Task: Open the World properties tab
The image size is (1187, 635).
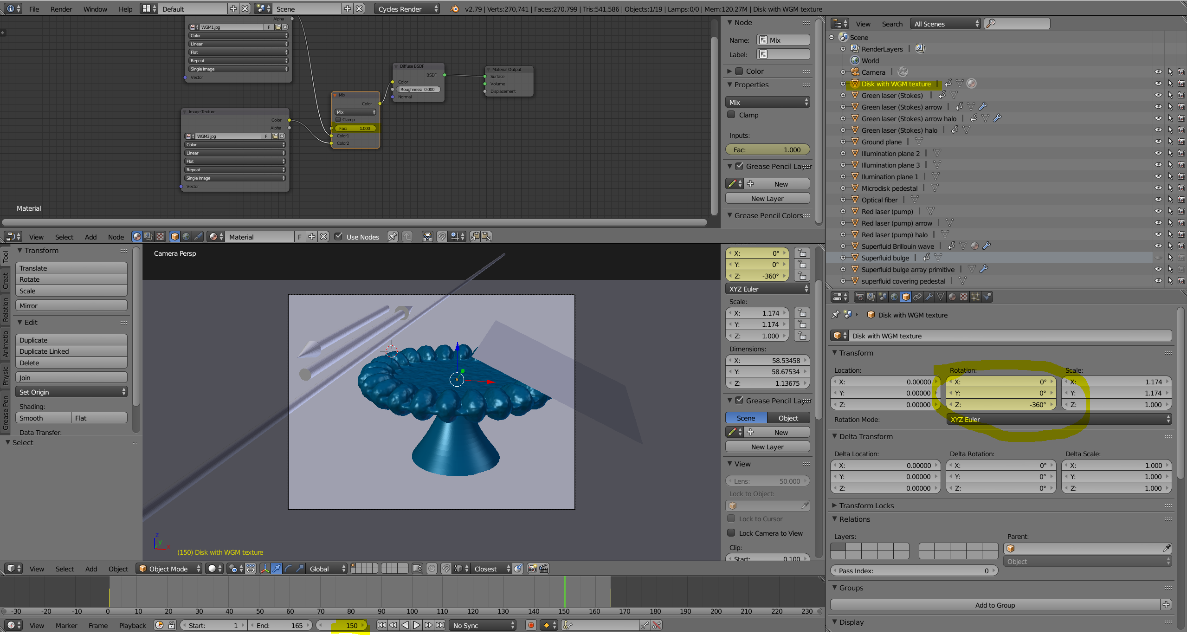Action: point(894,297)
